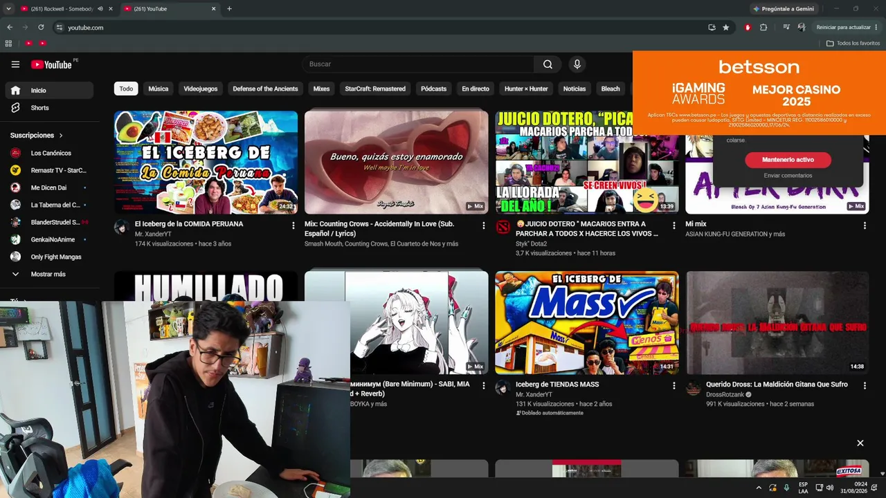Open options menu for El Iceberg de la COMIDA PERUANA
886x498 pixels.
coord(293,225)
